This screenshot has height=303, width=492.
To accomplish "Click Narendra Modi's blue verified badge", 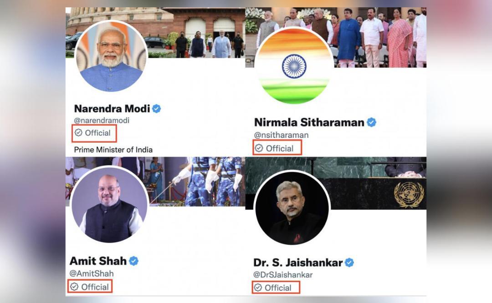I will pyautogui.click(x=157, y=109).
